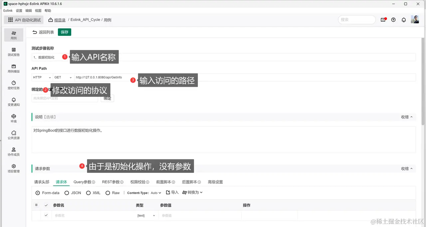Viewport: 426px width, 227px height.
Task: Open 测试报告 in the sidebar
Action: 14,52
